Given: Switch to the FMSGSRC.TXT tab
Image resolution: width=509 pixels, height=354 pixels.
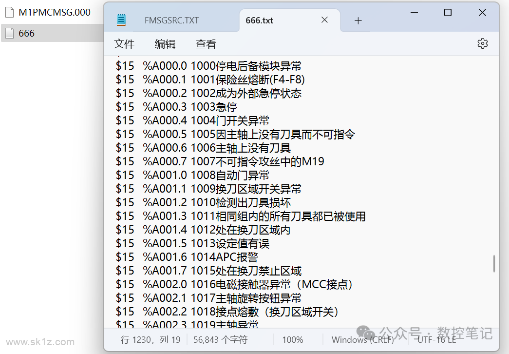Looking at the screenshot, I should [x=171, y=20].
